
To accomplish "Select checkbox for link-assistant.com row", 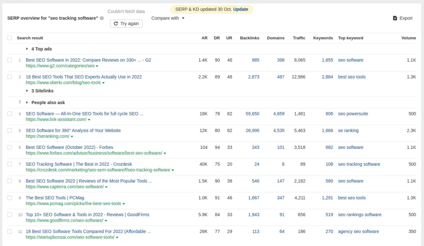I will (x=10, y=114).
